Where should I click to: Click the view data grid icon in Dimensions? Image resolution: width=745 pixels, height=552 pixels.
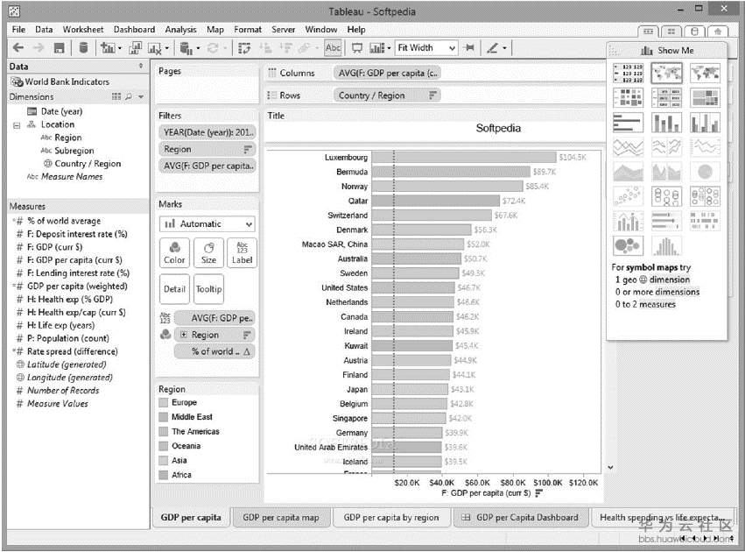pos(116,96)
